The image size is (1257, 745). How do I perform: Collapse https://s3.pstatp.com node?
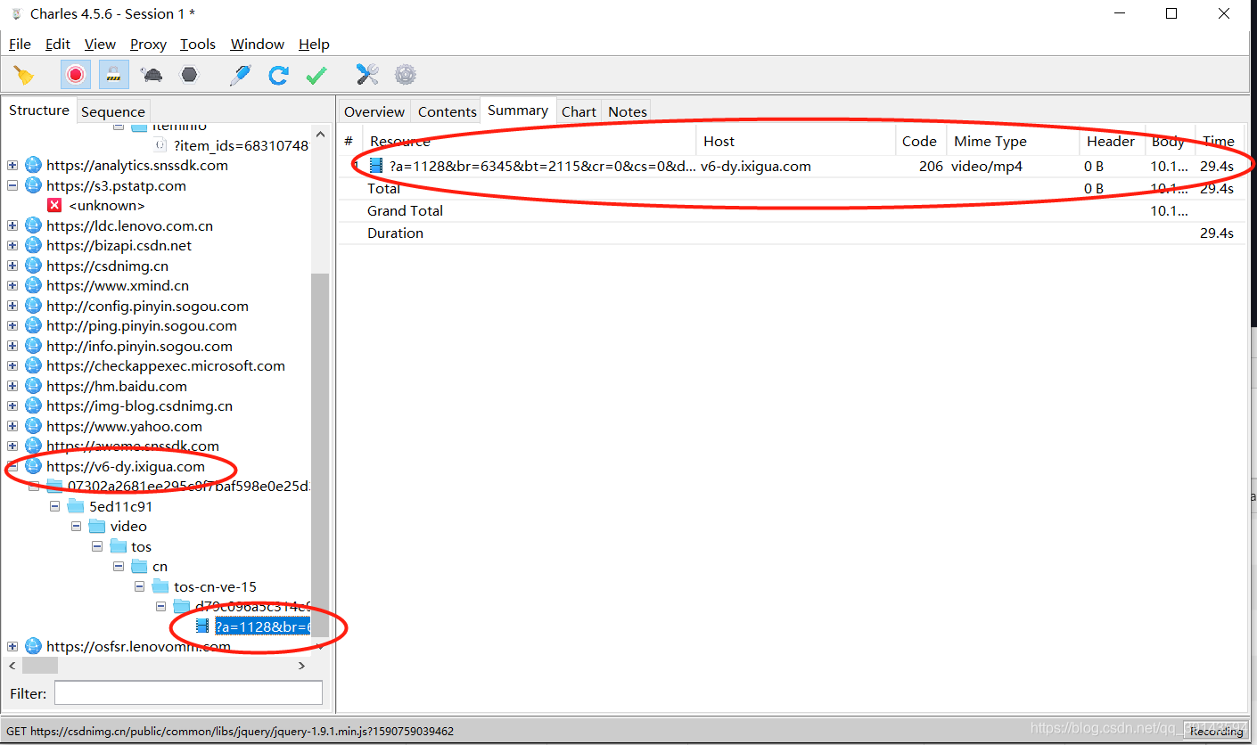pos(12,186)
